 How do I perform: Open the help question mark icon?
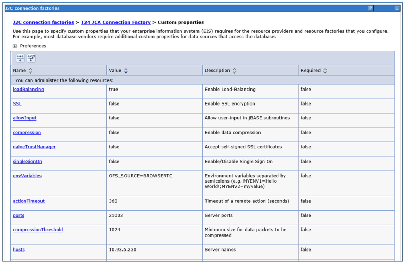370,8
